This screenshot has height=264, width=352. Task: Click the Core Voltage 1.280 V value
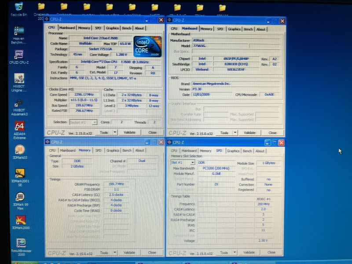tap(121, 55)
